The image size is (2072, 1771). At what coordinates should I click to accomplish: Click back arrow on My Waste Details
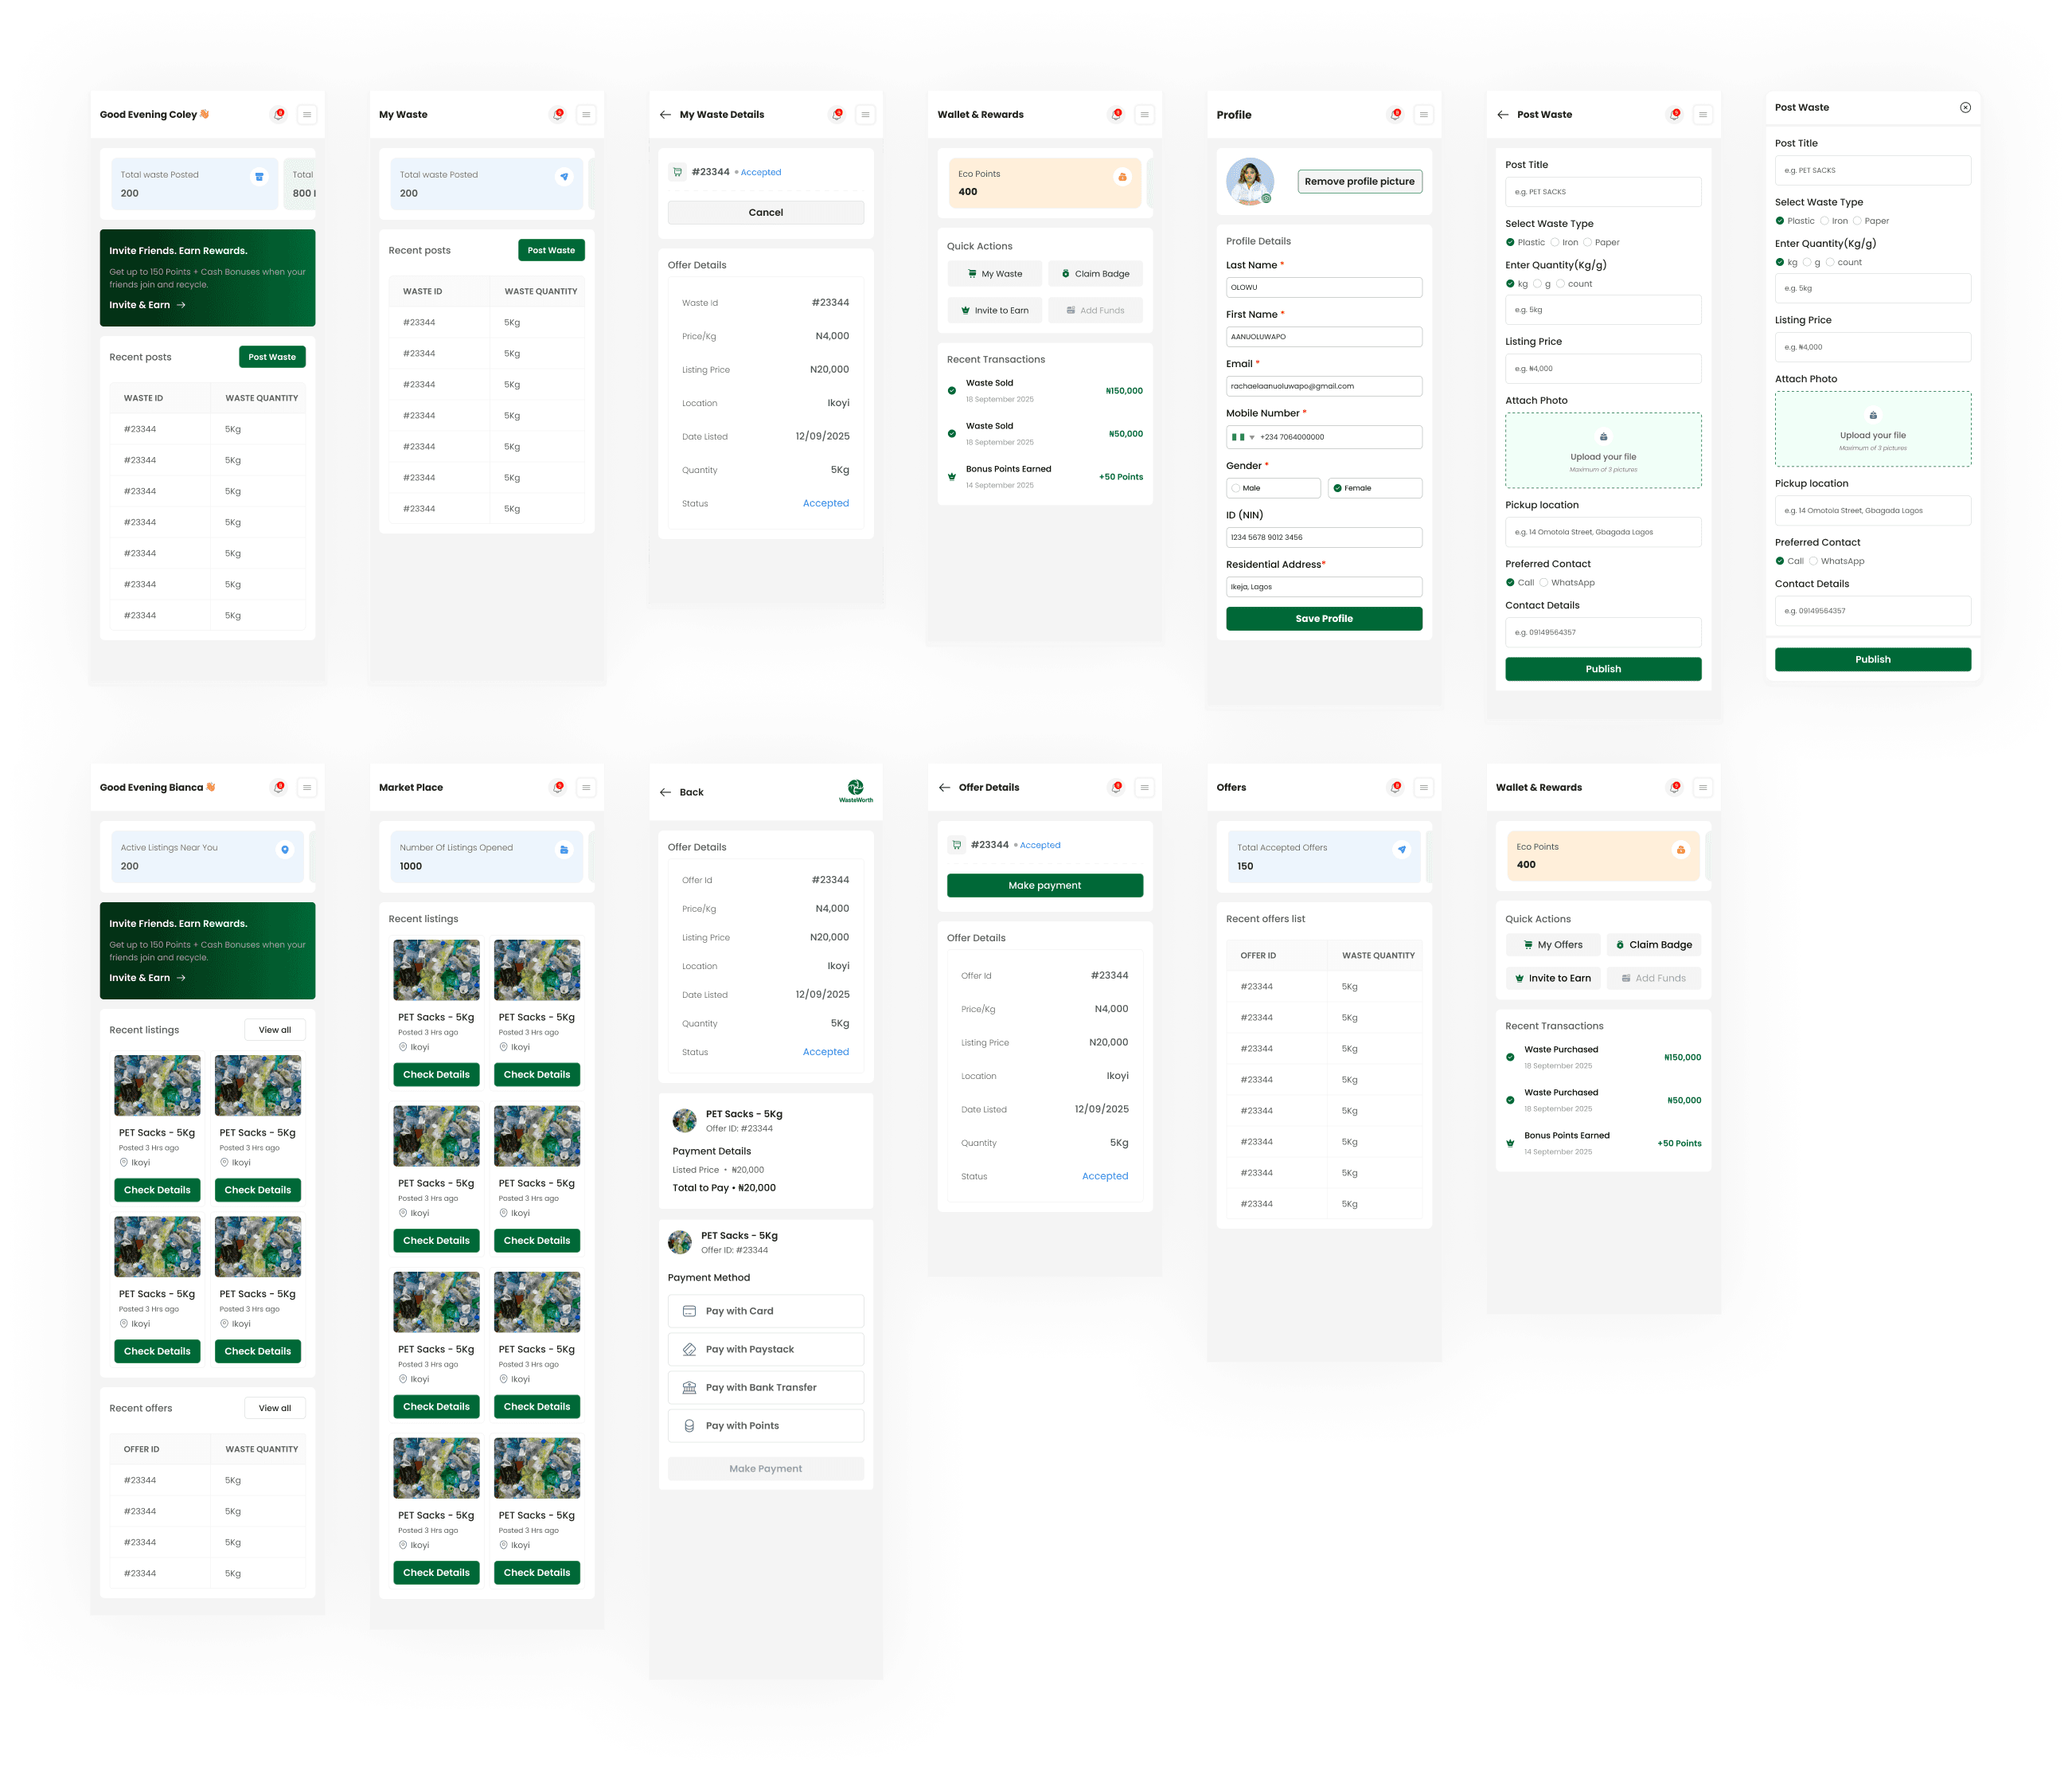665,115
